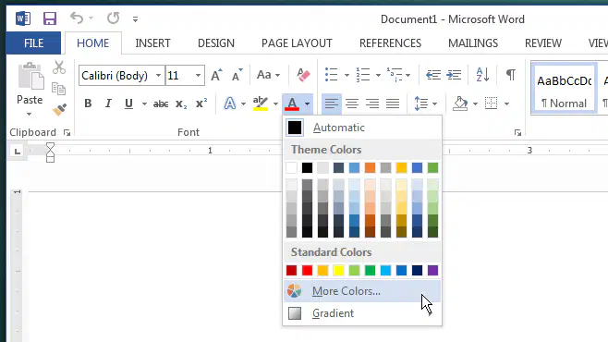Toggle Italic formatting
Image resolution: width=608 pixels, height=342 pixels.
tap(108, 104)
